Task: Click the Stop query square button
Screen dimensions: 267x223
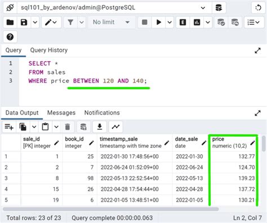Action: pyautogui.click(x=145, y=23)
